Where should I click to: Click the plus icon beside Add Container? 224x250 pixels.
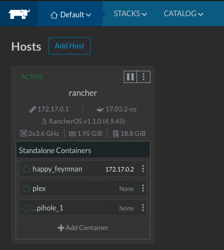pos(61,228)
